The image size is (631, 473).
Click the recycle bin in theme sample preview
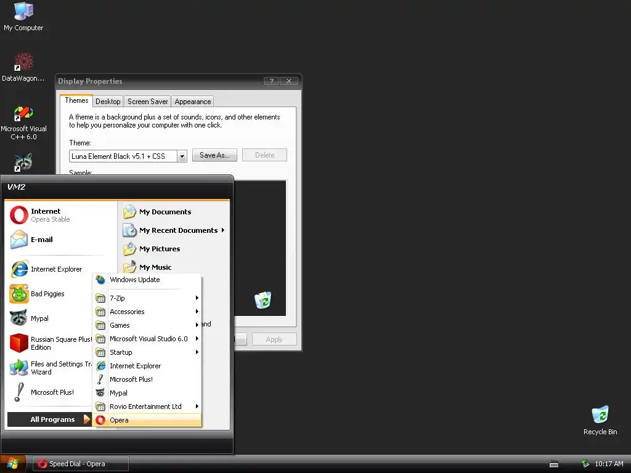pyautogui.click(x=263, y=300)
